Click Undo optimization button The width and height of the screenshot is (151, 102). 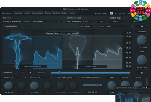(x=33, y=67)
